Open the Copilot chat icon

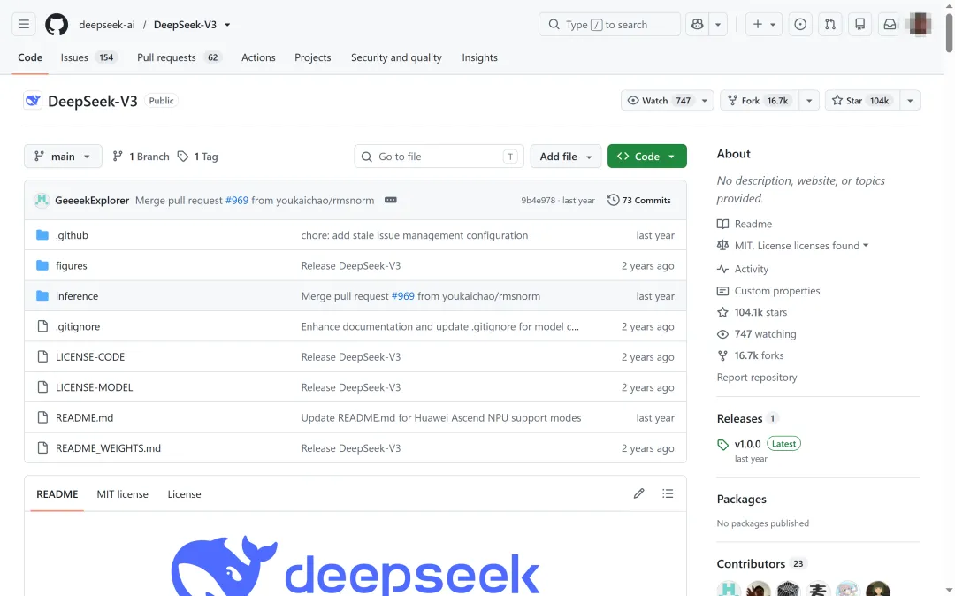point(698,25)
